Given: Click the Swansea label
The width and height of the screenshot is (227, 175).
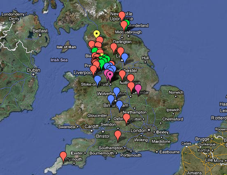Looking at the screenshot, I should tap(66, 127).
